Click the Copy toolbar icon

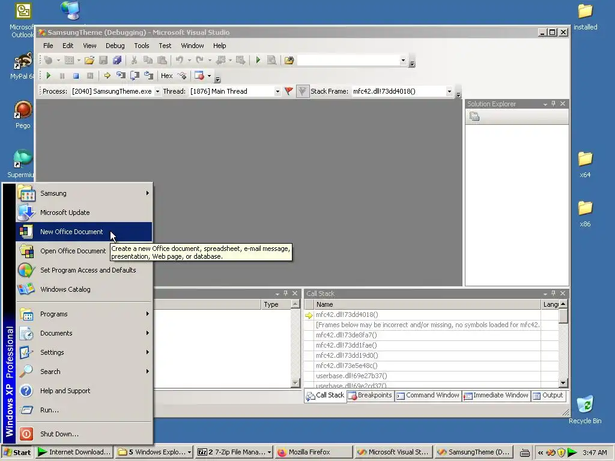(x=148, y=60)
